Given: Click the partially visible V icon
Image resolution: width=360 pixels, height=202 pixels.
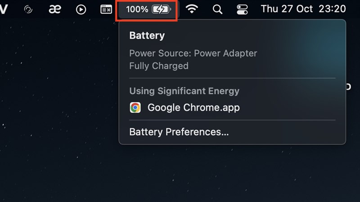Looking at the screenshot, I should [4, 9].
